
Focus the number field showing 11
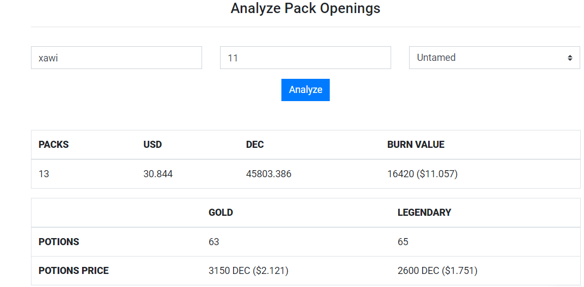[305, 58]
